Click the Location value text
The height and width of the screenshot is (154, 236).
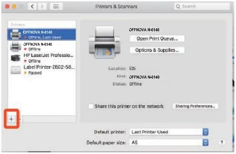coord(132,68)
